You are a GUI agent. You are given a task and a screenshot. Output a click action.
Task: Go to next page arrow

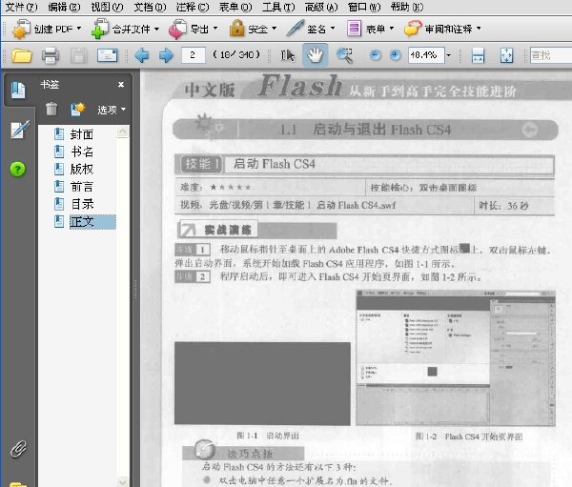tap(166, 55)
